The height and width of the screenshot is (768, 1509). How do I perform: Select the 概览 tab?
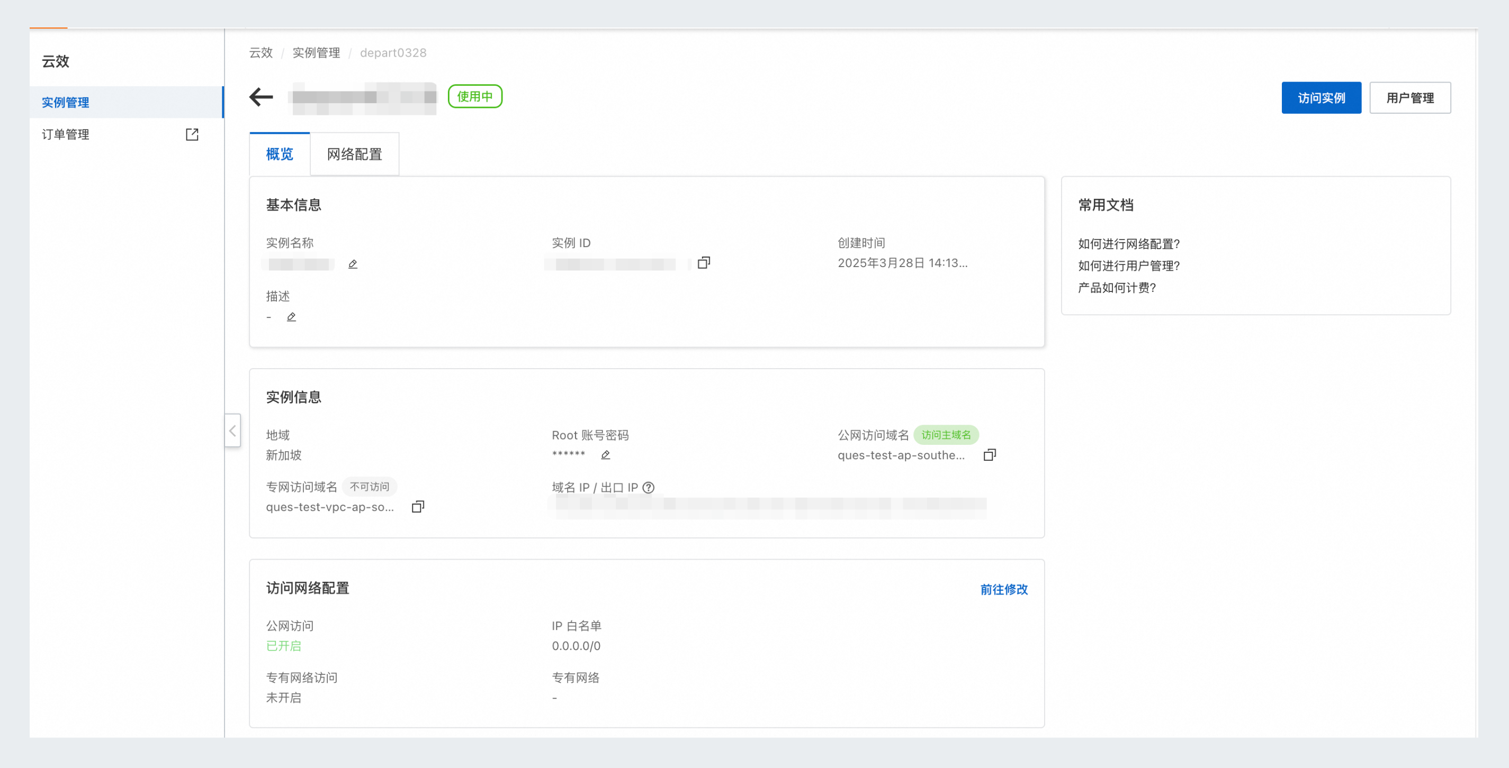[x=280, y=154]
